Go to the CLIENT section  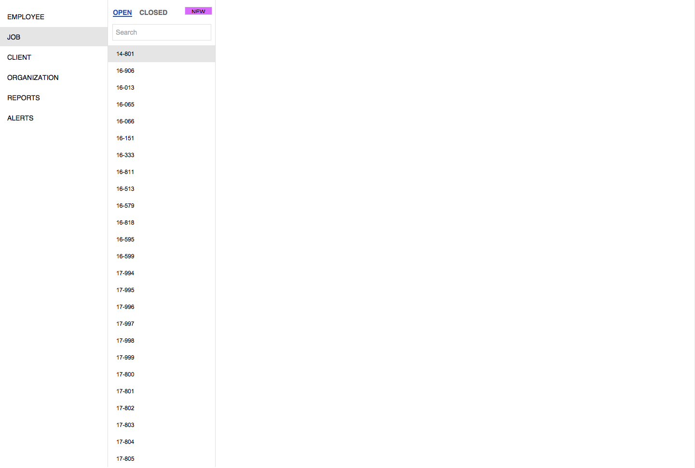[54, 57]
